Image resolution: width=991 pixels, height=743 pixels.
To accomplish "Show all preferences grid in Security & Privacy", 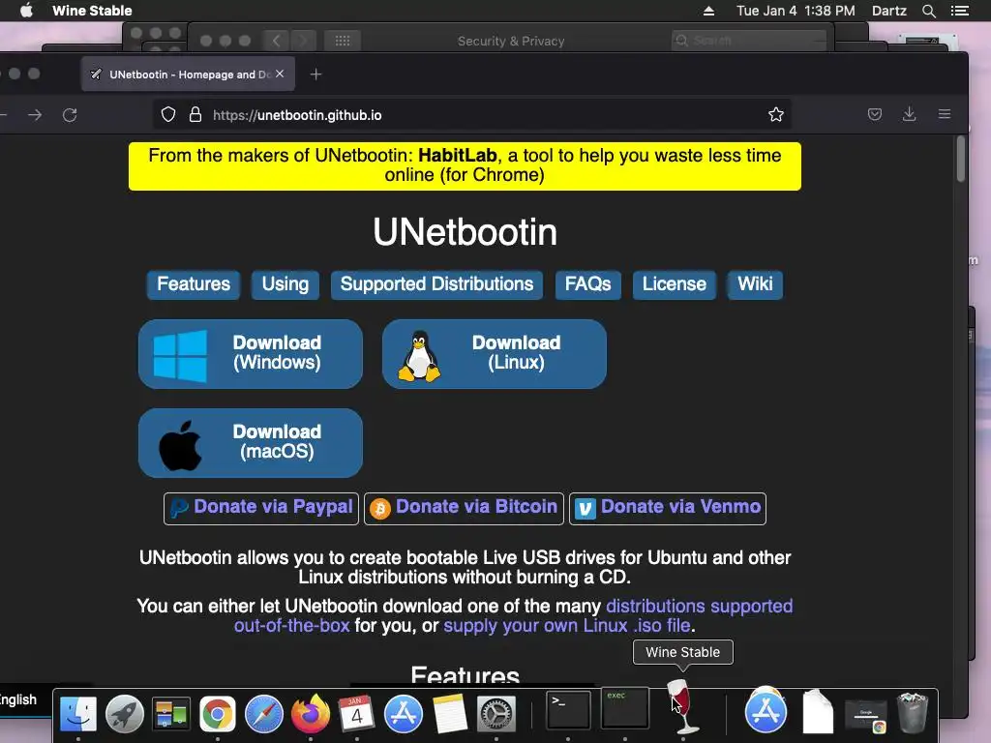I will 343,41.
